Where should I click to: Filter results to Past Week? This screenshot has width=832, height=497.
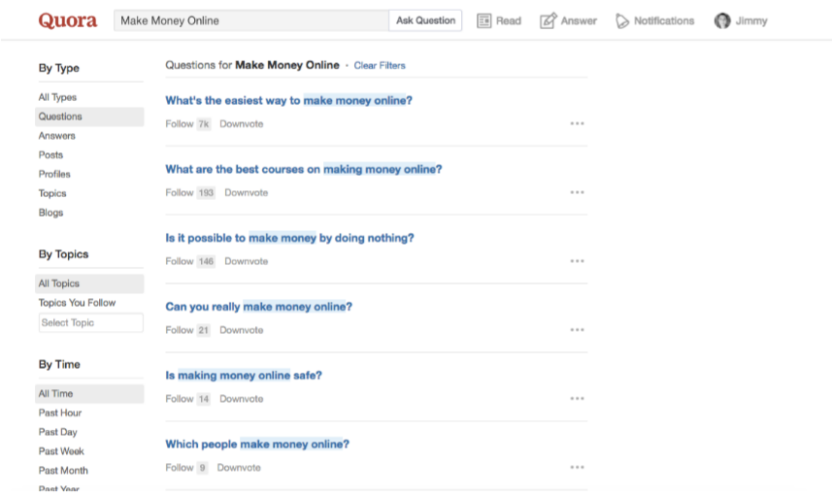[61, 451]
